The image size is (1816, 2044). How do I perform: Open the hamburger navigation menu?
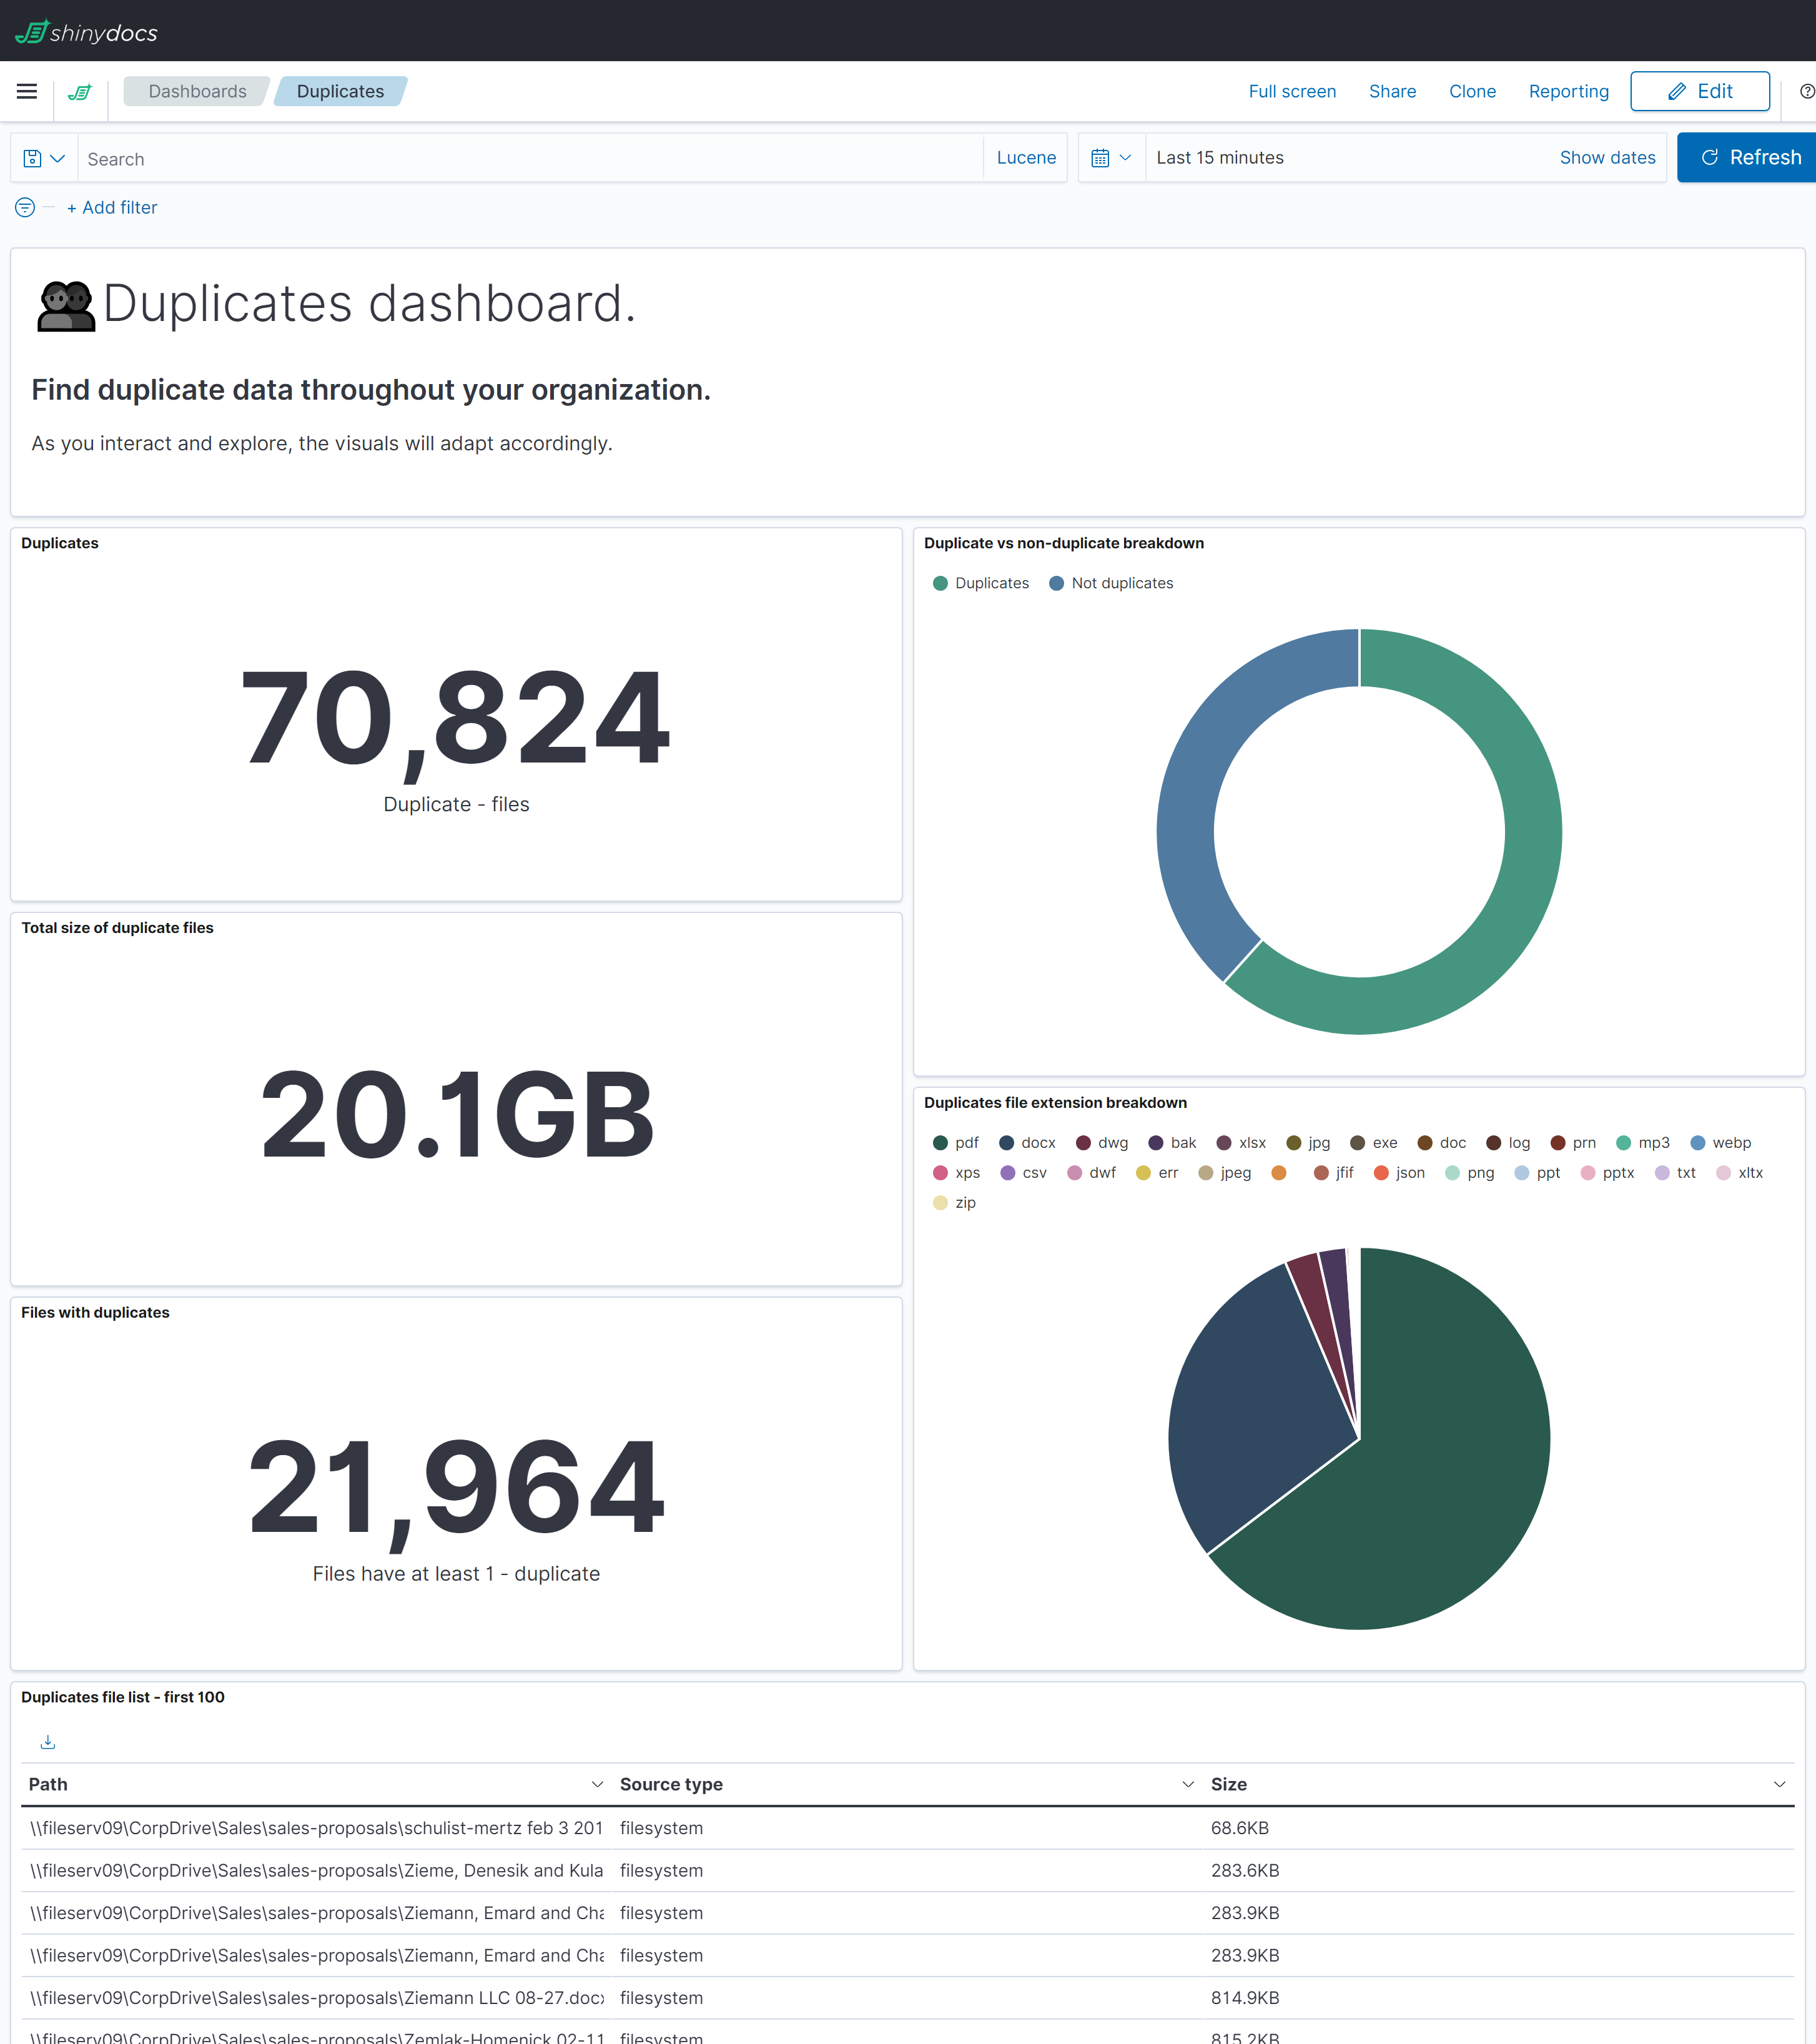pos(26,91)
